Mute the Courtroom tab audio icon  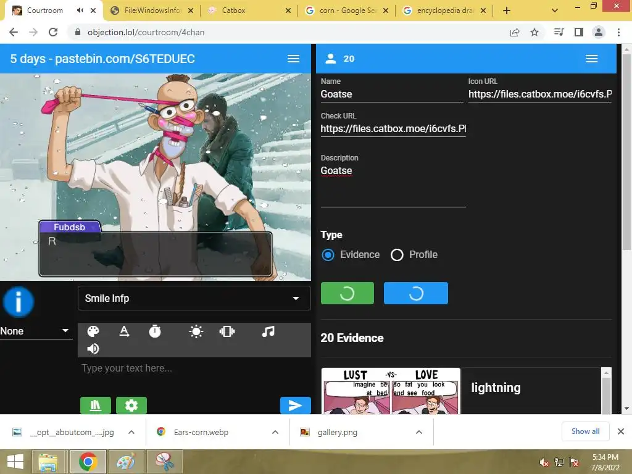coord(80,10)
